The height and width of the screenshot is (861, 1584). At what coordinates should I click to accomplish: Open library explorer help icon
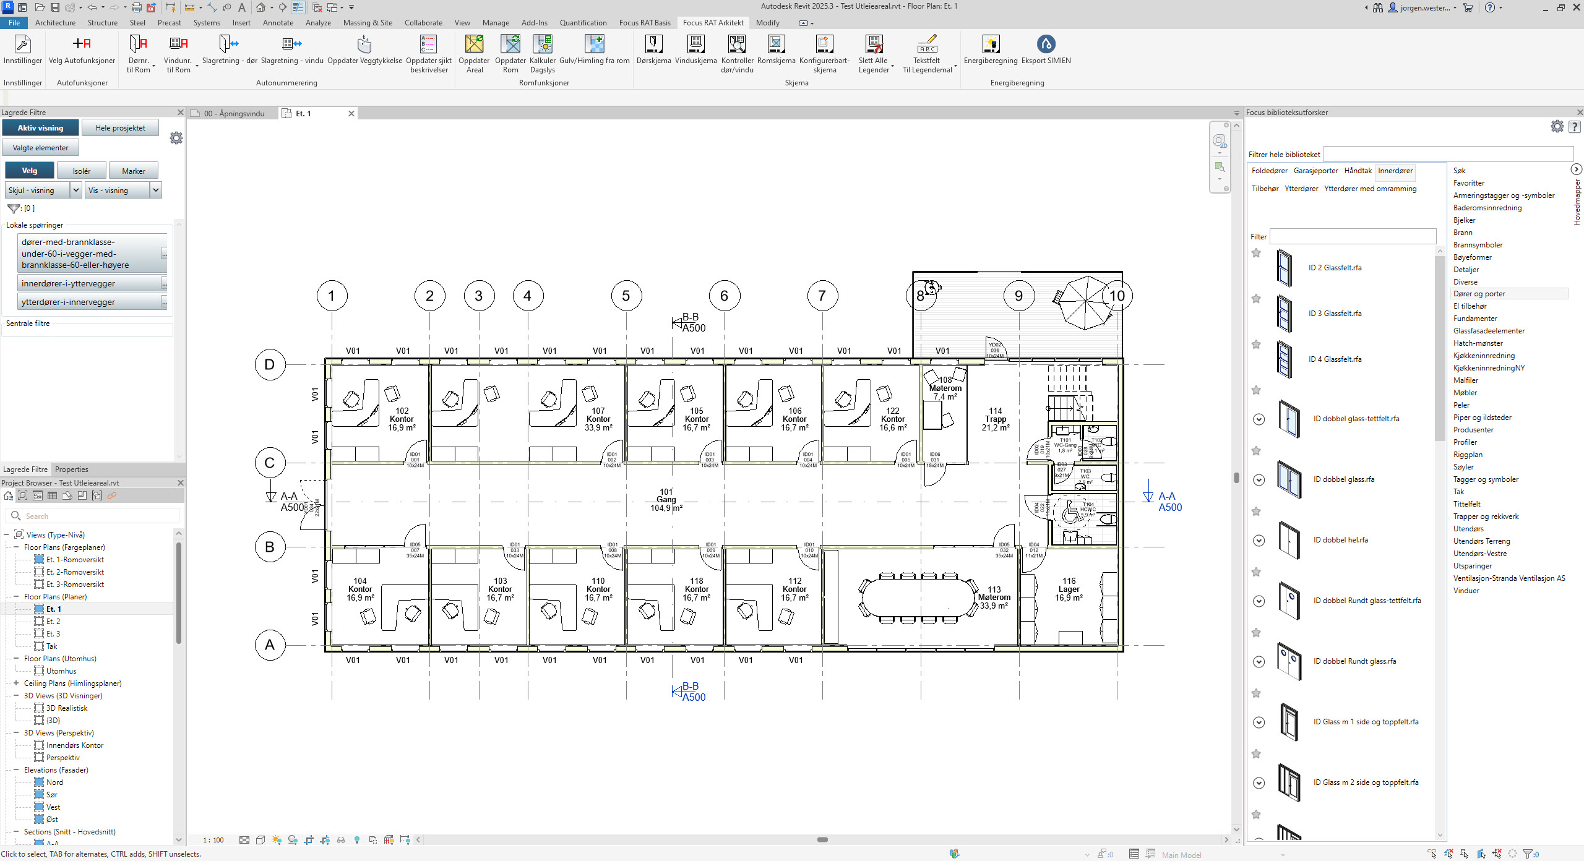pos(1575,126)
